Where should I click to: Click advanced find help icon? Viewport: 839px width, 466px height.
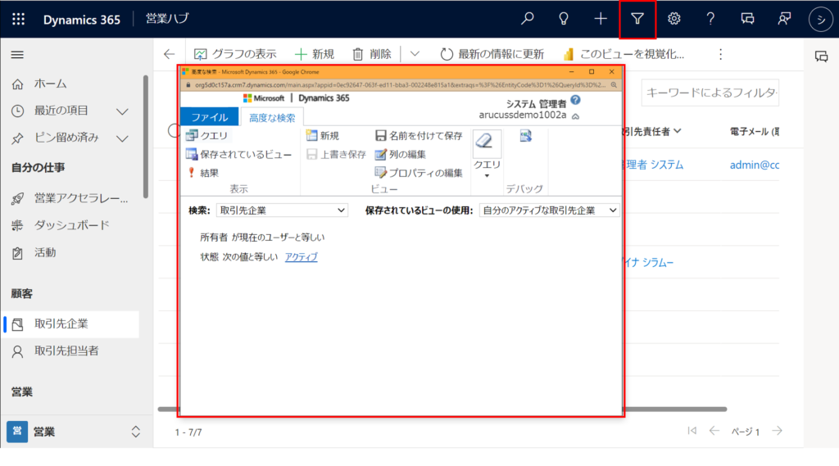pos(575,100)
